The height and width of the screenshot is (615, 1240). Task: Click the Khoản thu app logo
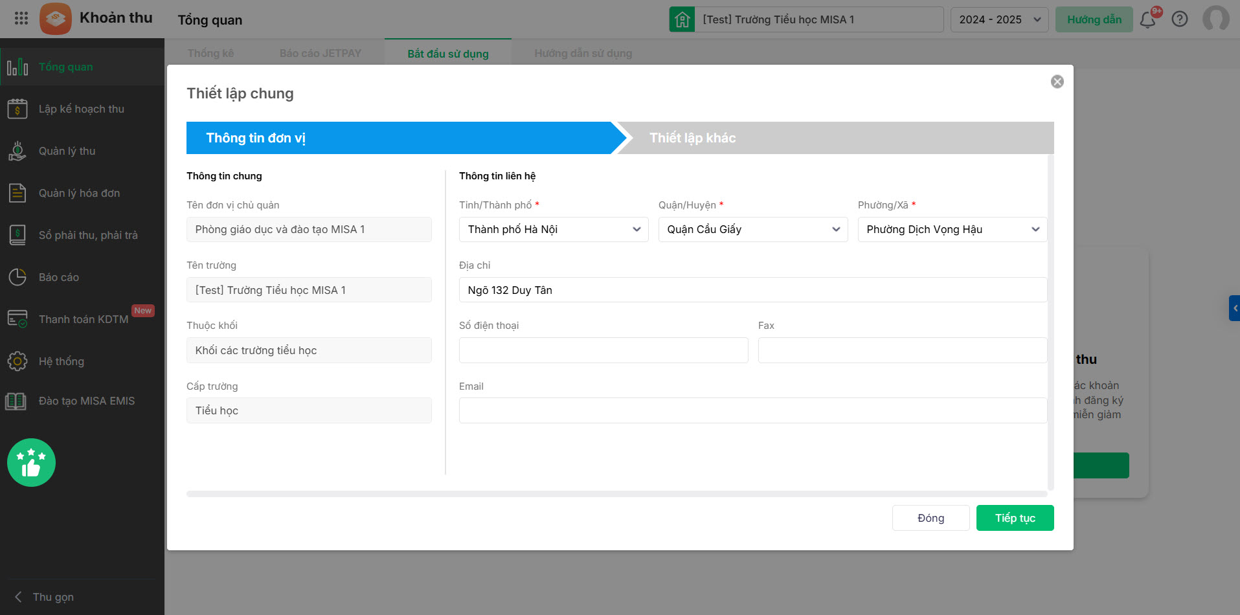click(x=56, y=18)
